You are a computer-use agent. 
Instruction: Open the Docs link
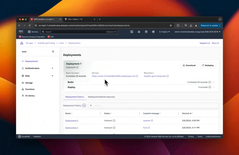[215, 43]
